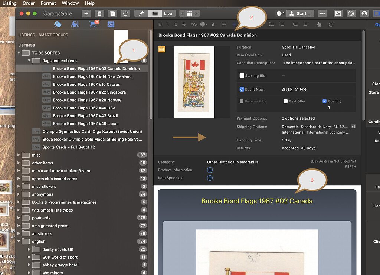This screenshot has height=275, width=380.
Task: Add Item Specifics with its plus button
Action: tap(210, 178)
